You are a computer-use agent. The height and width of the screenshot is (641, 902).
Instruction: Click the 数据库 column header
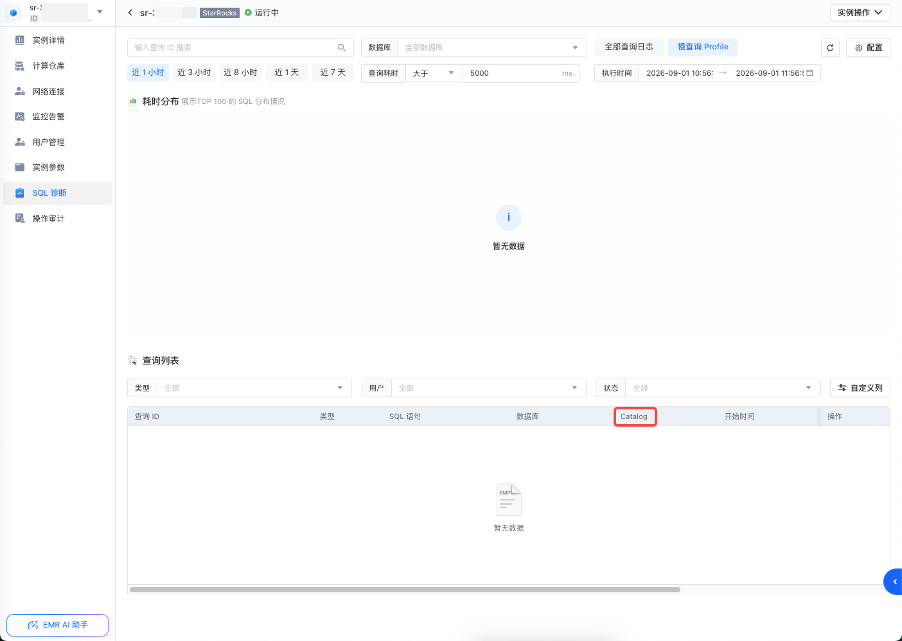click(527, 416)
